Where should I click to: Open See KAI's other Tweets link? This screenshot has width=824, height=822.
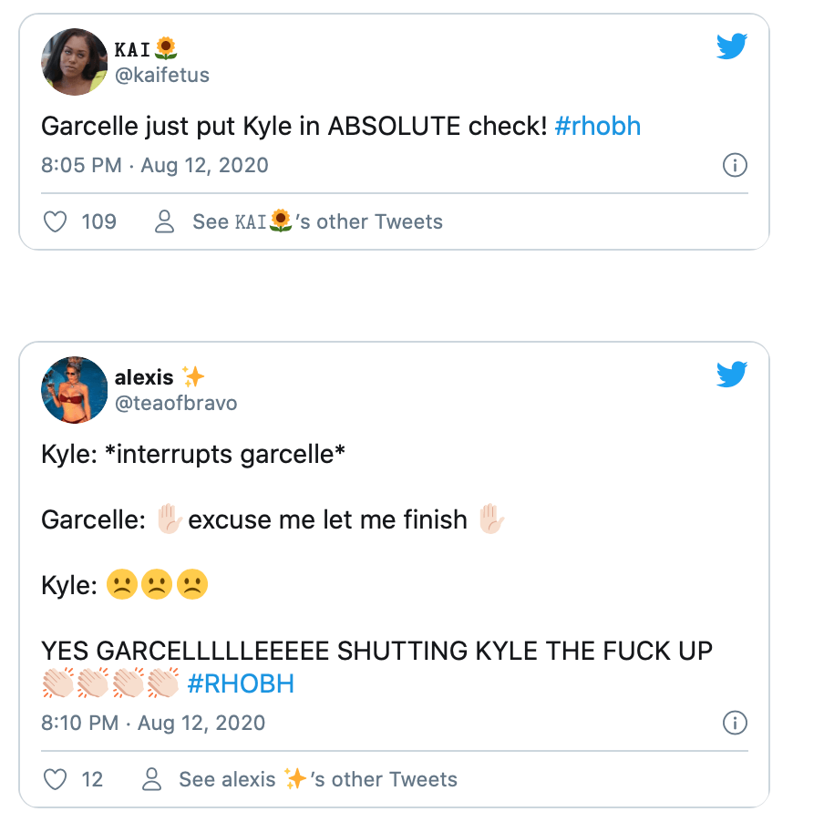(317, 221)
